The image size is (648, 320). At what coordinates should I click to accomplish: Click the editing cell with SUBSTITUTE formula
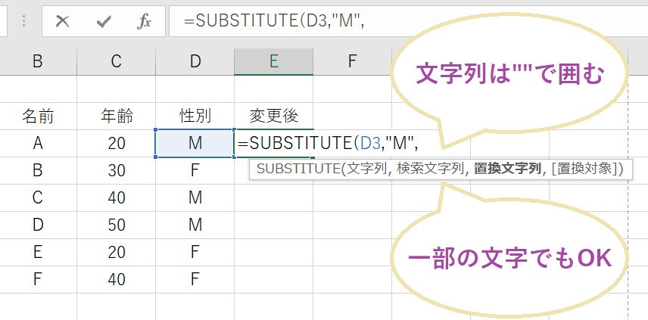[274, 143]
